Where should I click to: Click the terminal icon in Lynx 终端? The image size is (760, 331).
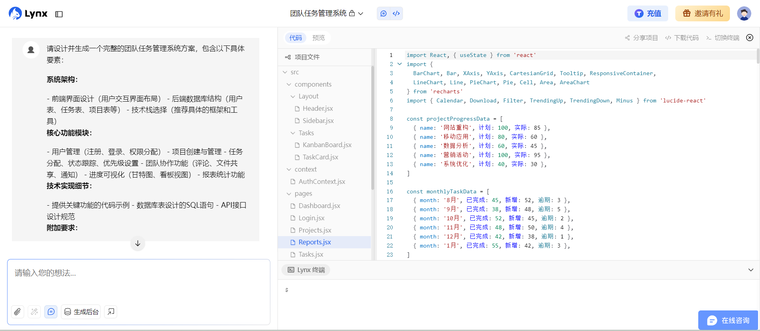tap(291, 270)
